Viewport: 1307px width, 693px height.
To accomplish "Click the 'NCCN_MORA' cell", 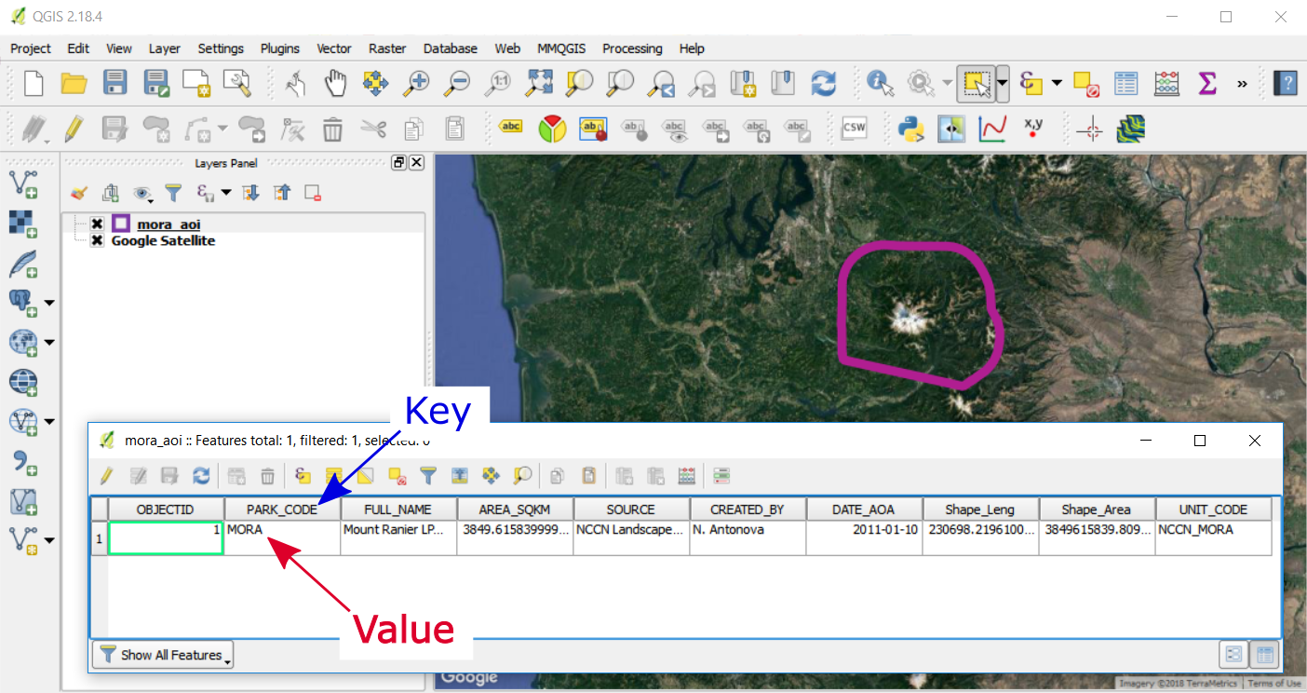I will (x=1213, y=538).
